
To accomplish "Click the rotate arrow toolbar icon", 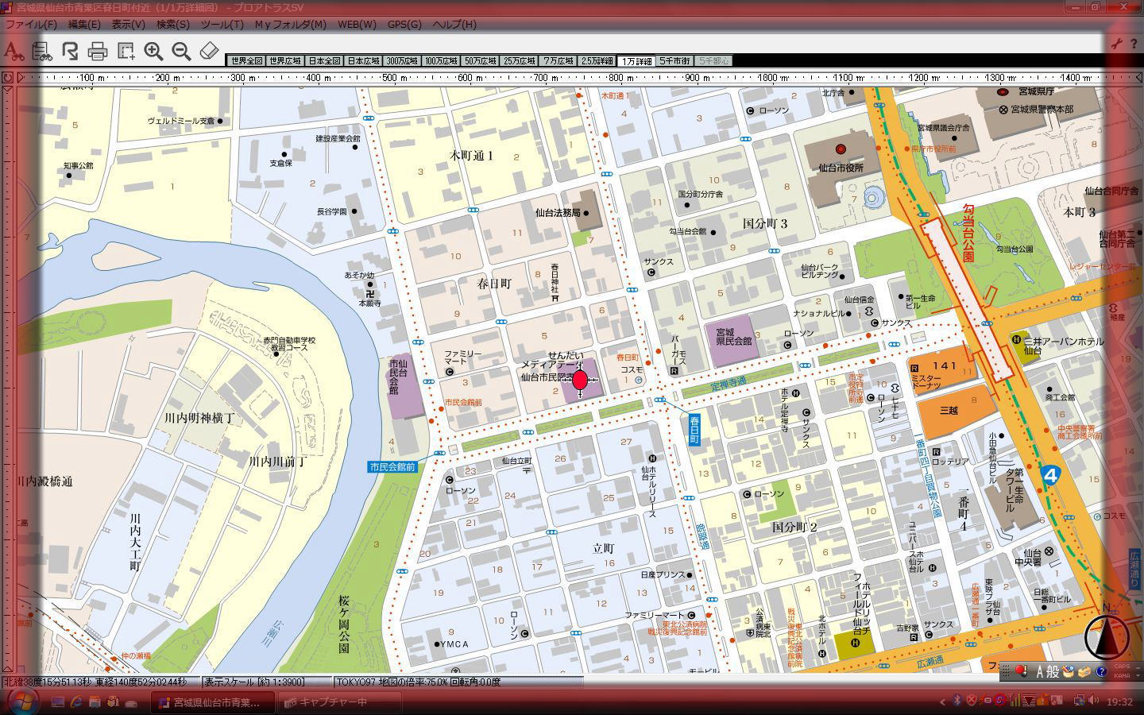I will click(x=70, y=52).
